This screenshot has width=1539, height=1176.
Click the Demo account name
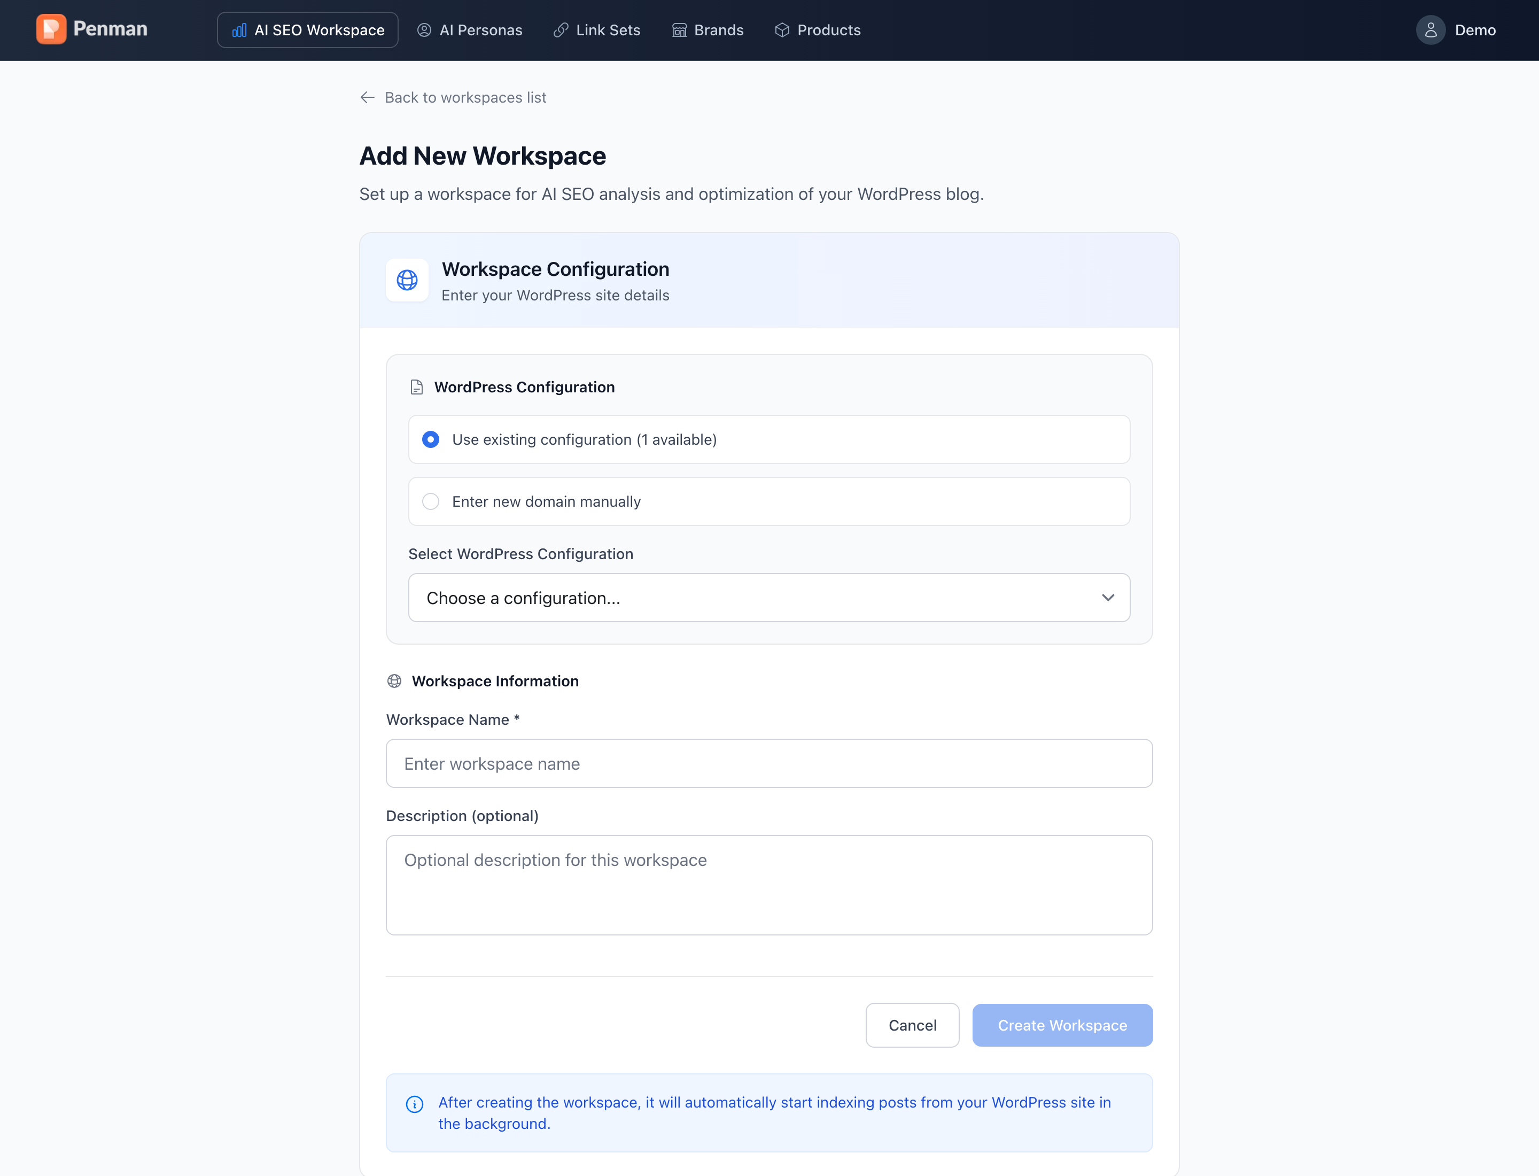pos(1475,30)
